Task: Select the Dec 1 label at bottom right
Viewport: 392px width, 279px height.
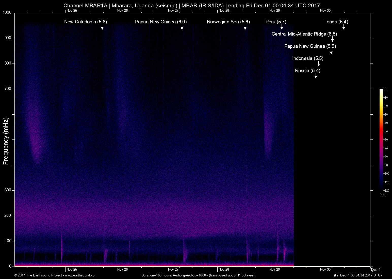Action: coord(375,270)
